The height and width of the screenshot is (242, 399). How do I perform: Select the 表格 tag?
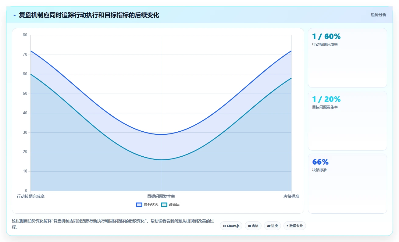[x=253, y=226]
